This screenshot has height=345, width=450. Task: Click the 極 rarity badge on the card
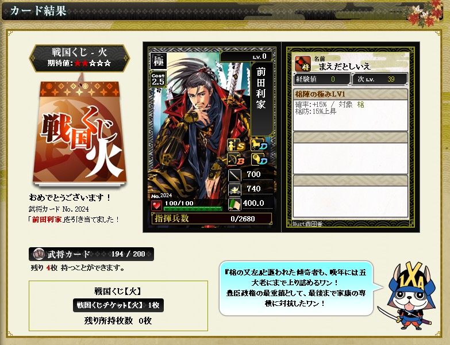coord(159,61)
